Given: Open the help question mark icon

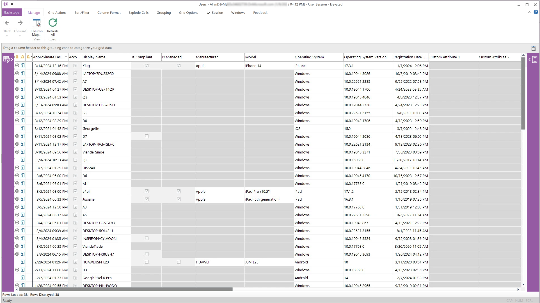Looking at the screenshot, I should 536,12.
